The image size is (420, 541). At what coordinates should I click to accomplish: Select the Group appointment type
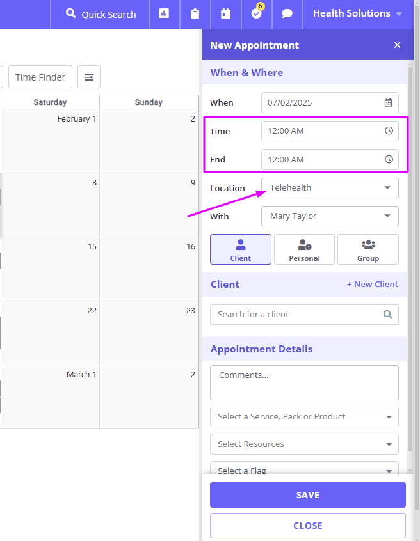click(x=368, y=249)
